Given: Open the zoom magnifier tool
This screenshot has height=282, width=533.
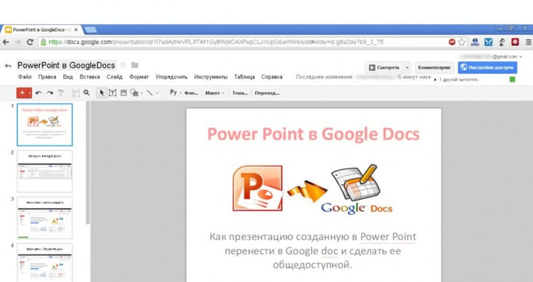Looking at the screenshot, I should 87,93.
